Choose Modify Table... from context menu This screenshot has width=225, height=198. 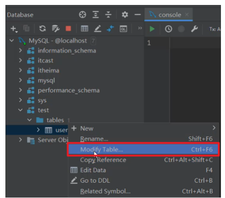pos(144,149)
